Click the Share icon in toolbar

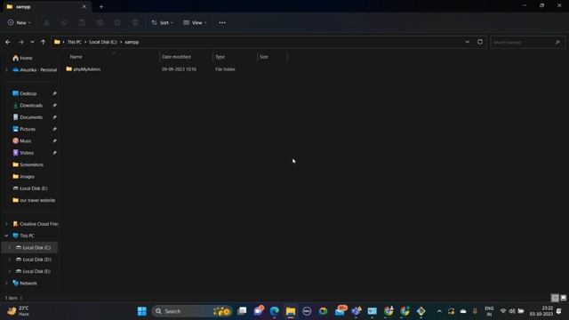tap(117, 22)
